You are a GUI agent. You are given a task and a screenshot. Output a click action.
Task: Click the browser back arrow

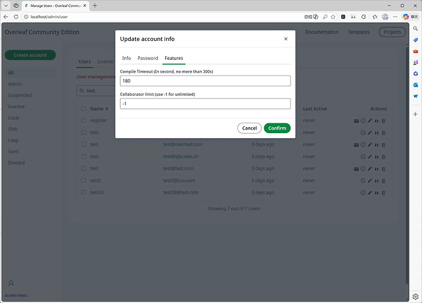click(6, 16)
